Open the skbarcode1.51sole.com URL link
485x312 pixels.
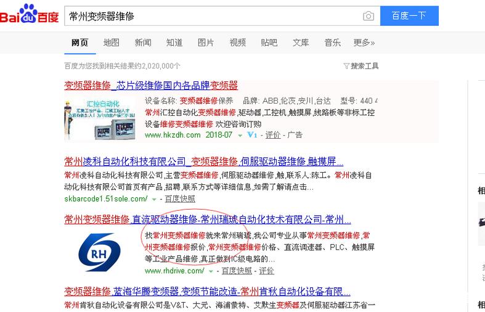[106, 199]
